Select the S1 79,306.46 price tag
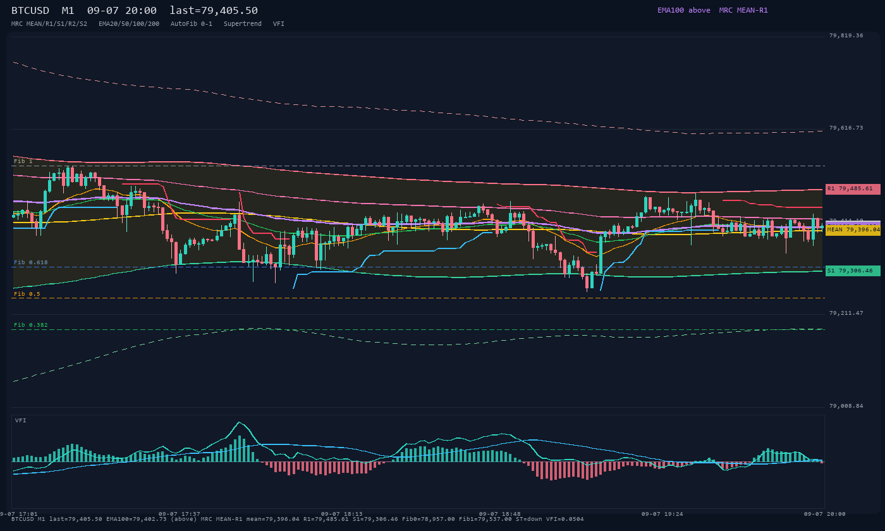This screenshot has height=531, width=885. pyautogui.click(x=853, y=271)
